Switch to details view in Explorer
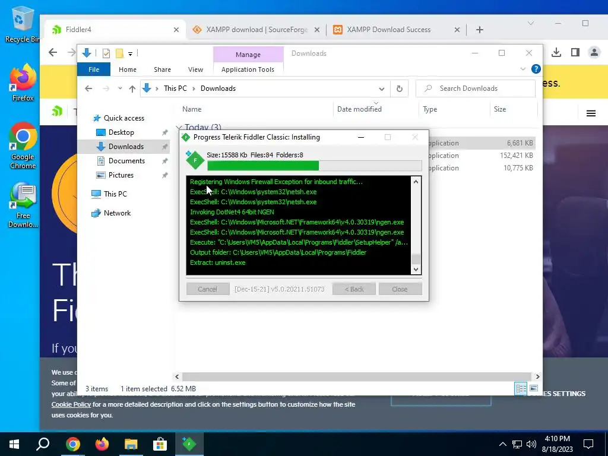The width and height of the screenshot is (608, 456). 521,388
